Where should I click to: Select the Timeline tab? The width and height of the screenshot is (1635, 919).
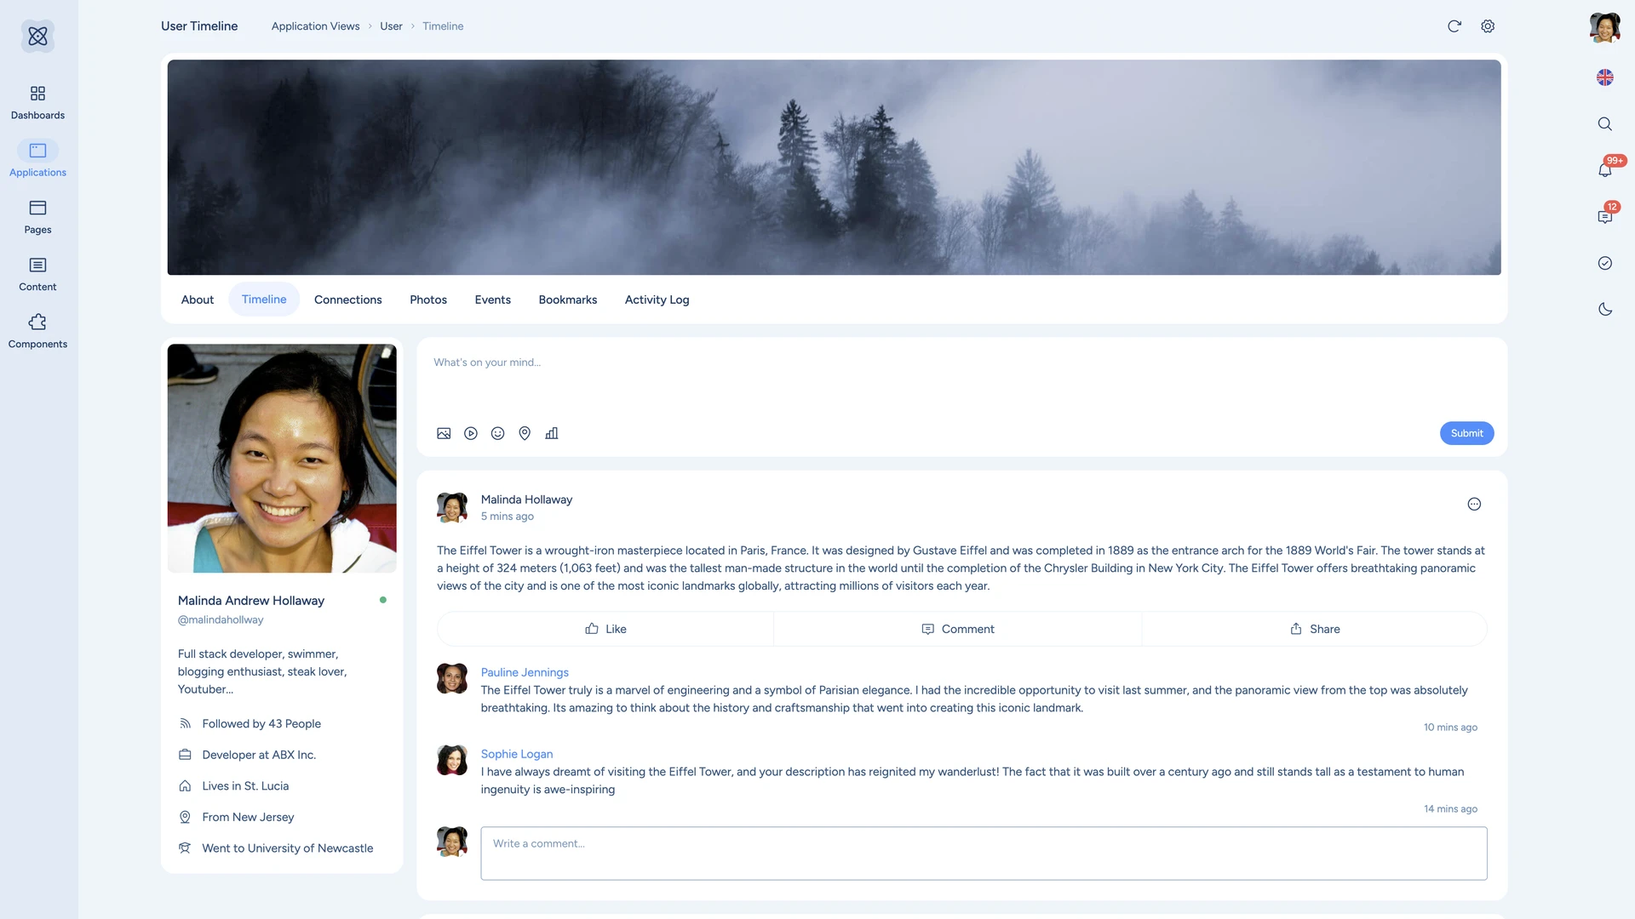point(264,300)
